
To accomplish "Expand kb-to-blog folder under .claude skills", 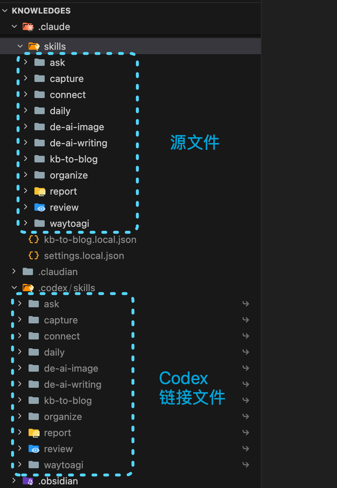I will coord(26,159).
